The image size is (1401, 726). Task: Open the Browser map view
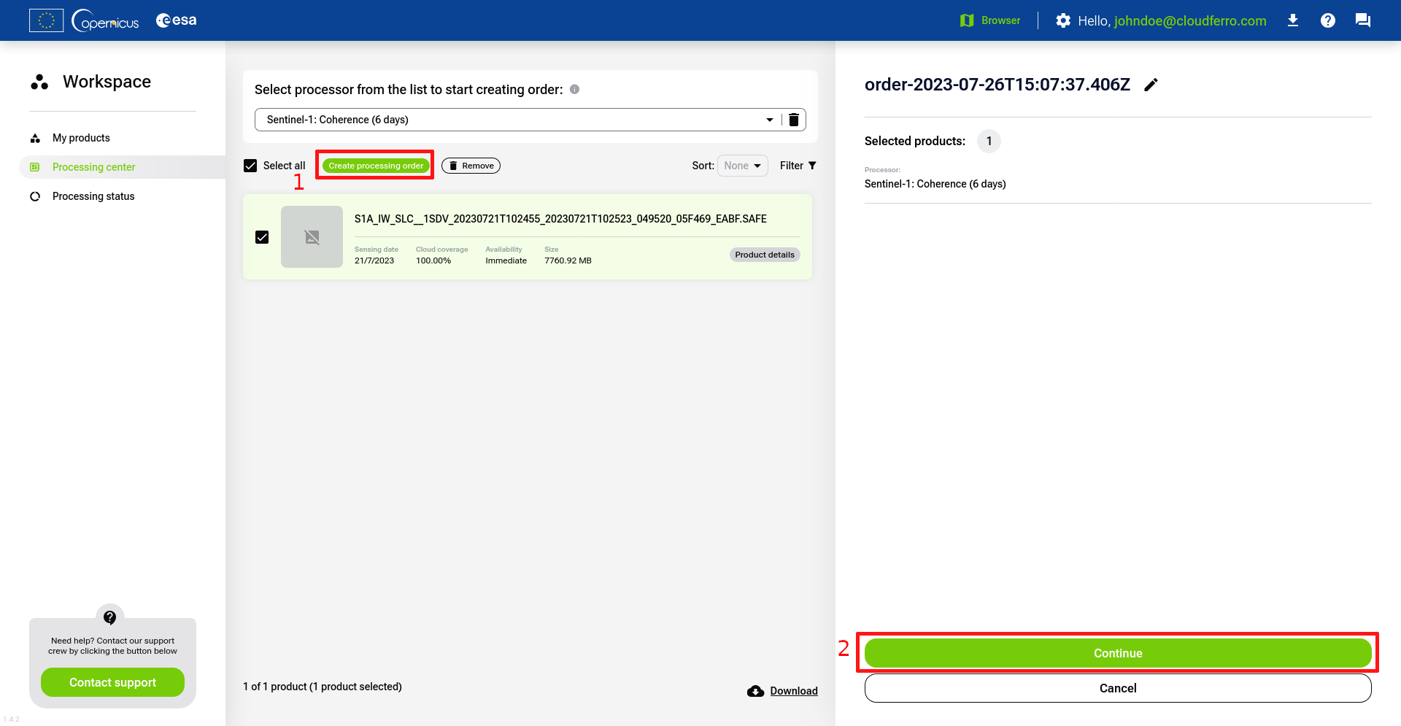tap(990, 20)
